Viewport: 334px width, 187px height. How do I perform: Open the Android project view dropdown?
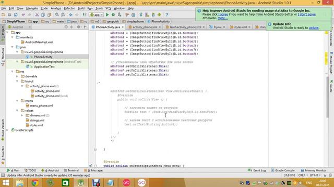click(19, 27)
